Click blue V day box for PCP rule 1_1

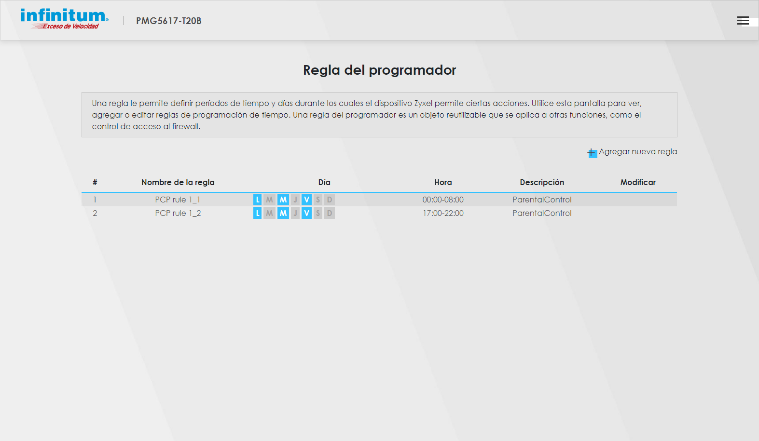[306, 200]
